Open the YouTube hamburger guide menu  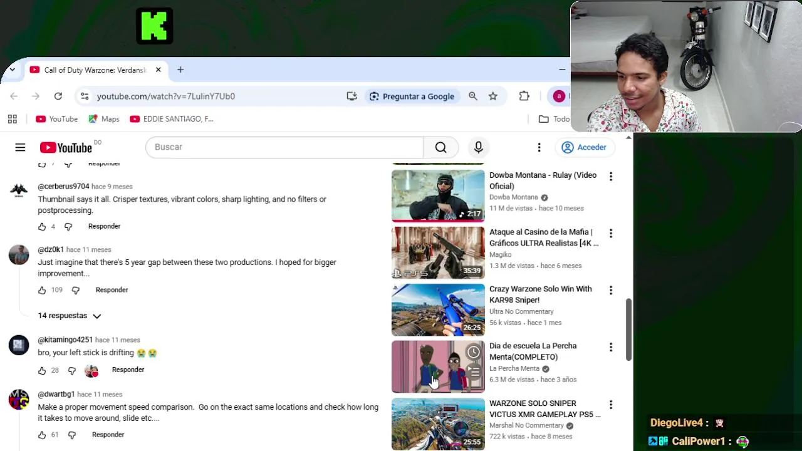click(20, 147)
